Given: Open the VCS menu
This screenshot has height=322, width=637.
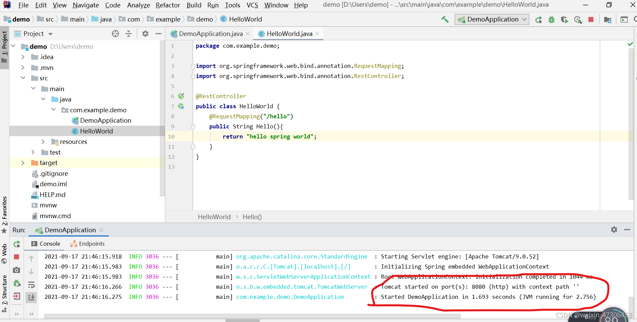Looking at the screenshot, I should point(252,5).
